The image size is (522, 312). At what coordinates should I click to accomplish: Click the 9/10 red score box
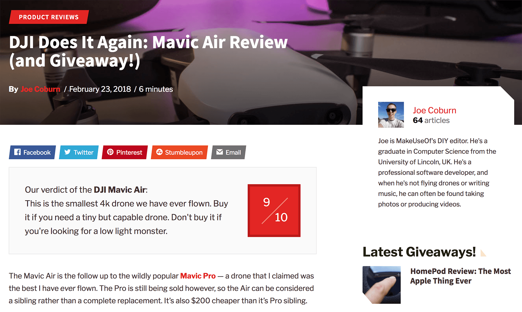pyautogui.click(x=274, y=211)
